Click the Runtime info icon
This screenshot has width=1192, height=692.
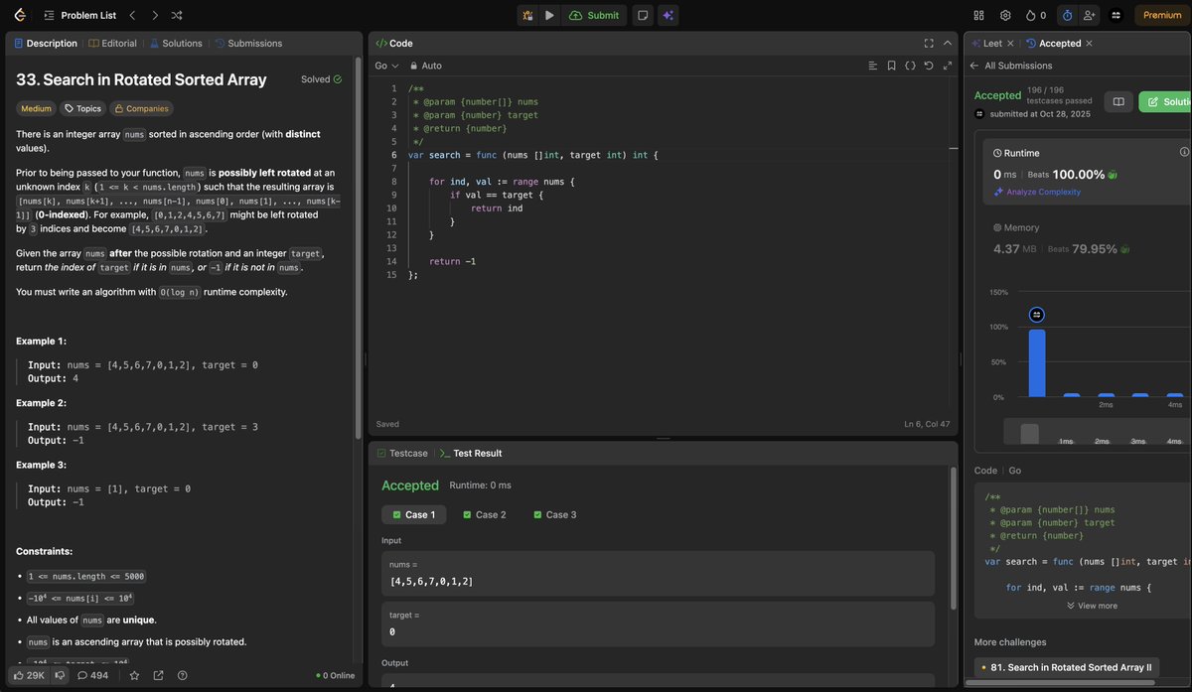click(1184, 152)
